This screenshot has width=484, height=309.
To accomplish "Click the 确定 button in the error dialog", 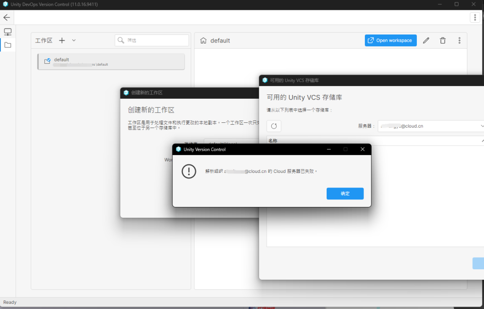I will 345,194.
